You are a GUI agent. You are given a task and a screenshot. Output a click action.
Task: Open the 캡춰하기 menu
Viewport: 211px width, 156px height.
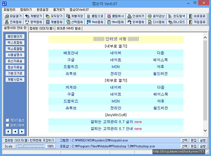tap(26, 10)
